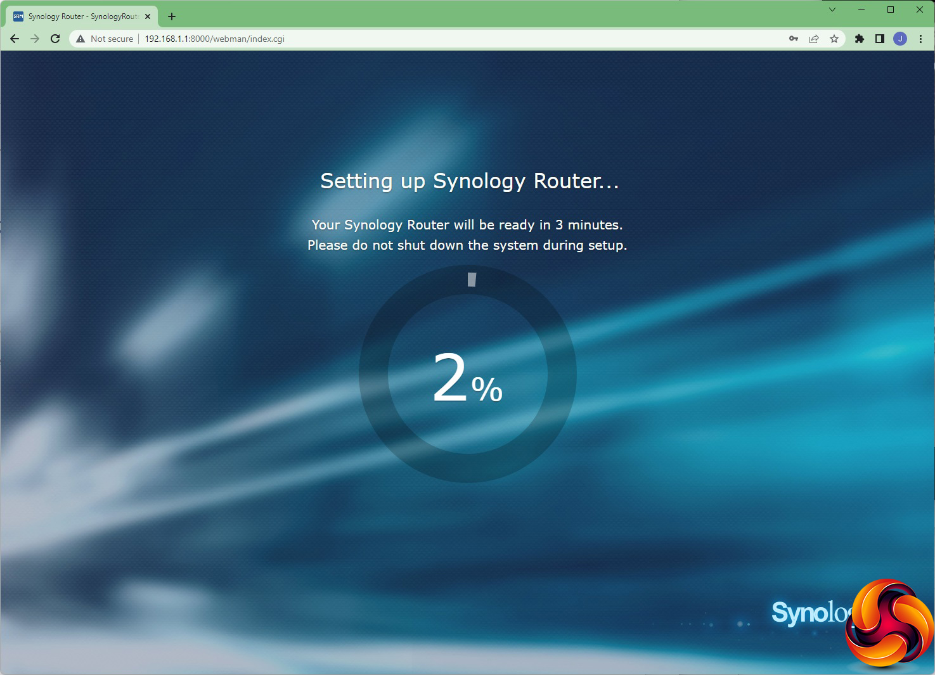Viewport: 935px width, 675px height.
Task: Expand the tab search chevron
Action: point(832,10)
